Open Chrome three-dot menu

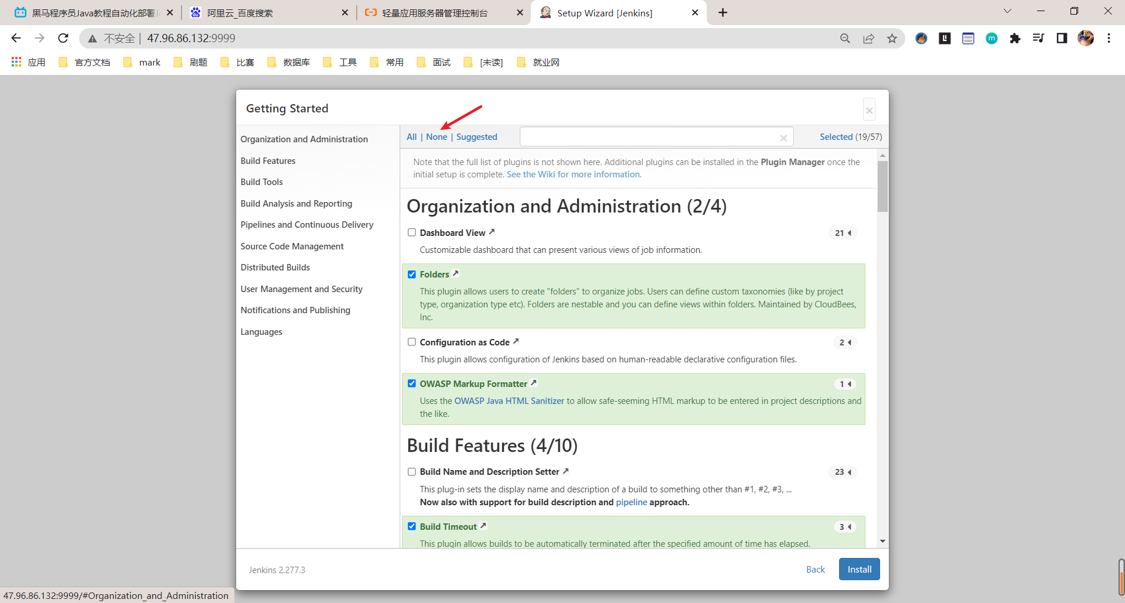pos(1109,38)
